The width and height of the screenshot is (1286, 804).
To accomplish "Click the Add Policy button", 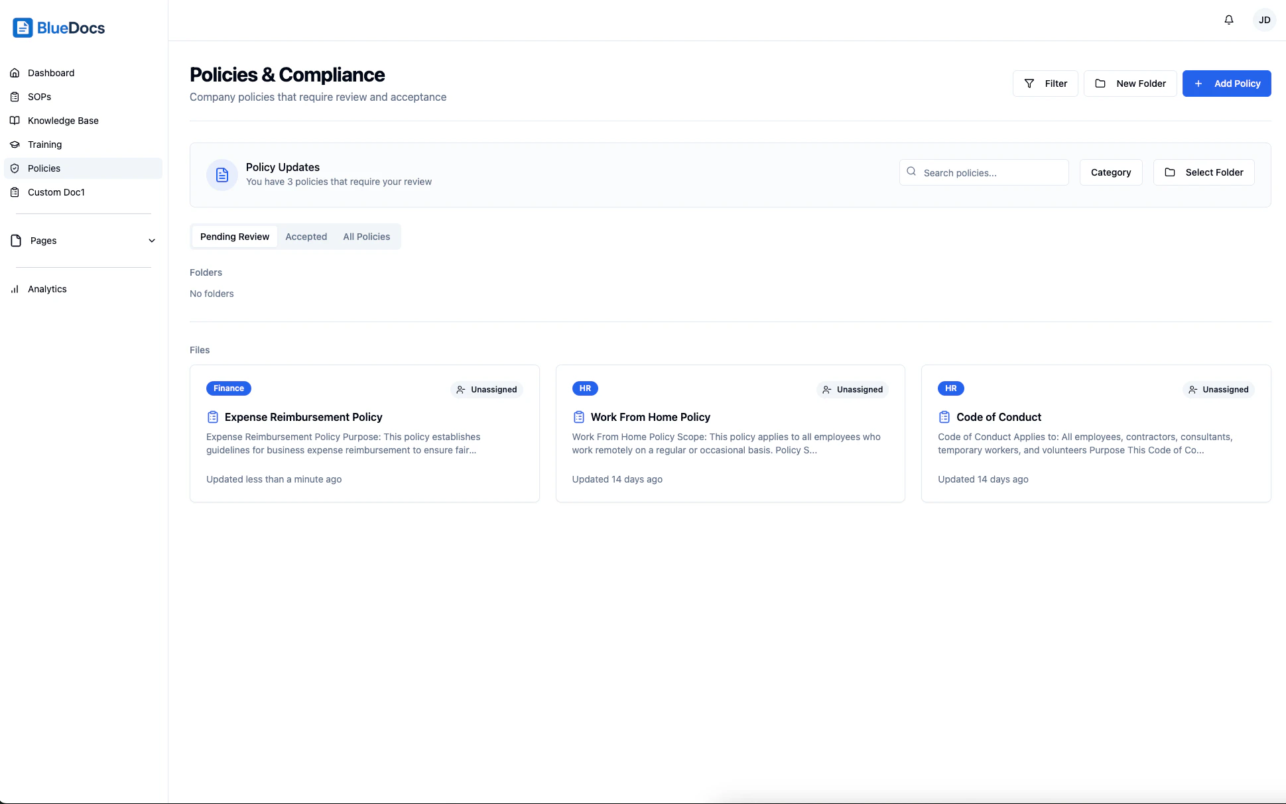I will 1226,84.
